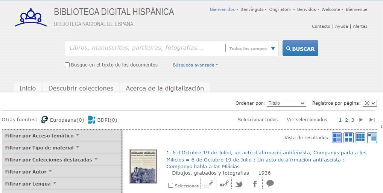Share record 1 on Twitter
This screenshot has width=383, height=193.
click(239, 184)
